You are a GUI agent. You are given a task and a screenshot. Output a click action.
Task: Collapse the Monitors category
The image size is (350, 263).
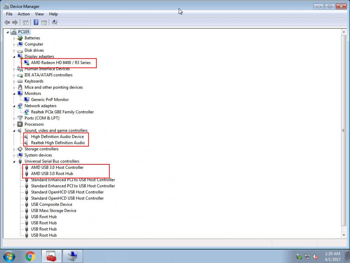point(14,94)
